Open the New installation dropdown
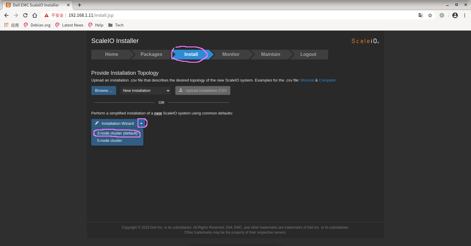This screenshot has width=471, height=246. [x=146, y=91]
